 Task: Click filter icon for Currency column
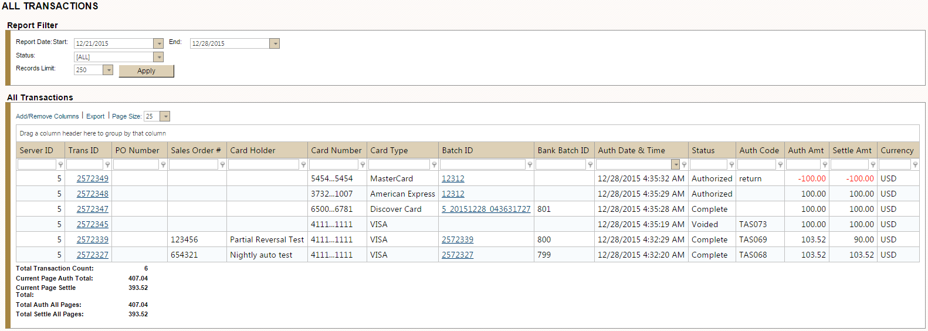pyautogui.click(x=915, y=165)
